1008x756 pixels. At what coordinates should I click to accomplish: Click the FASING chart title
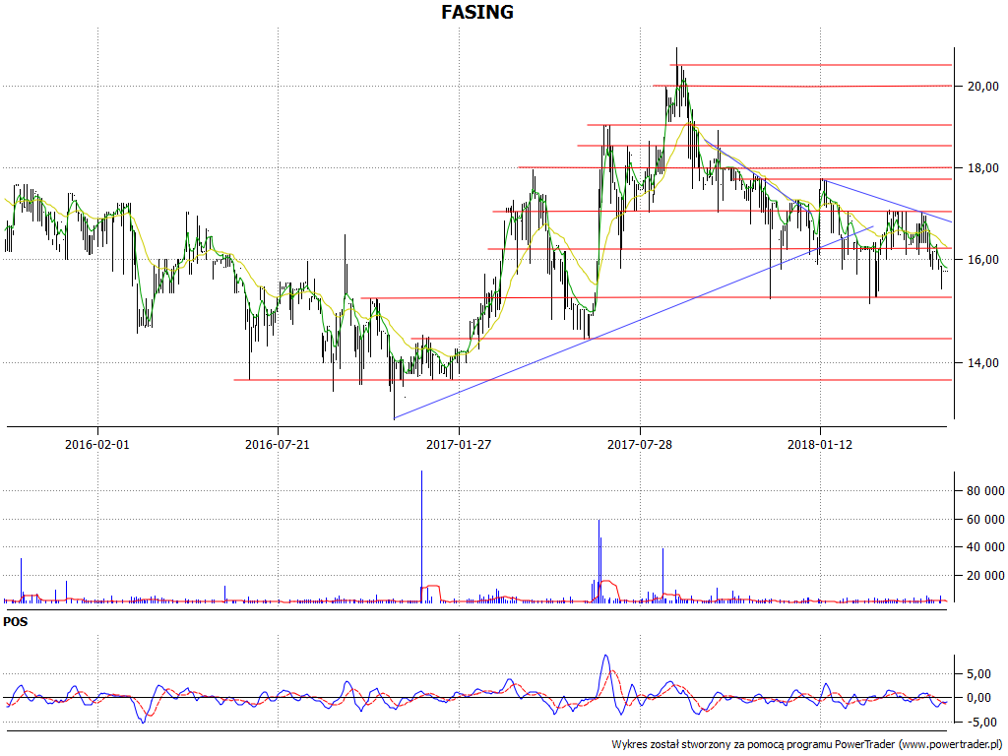coord(477,12)
